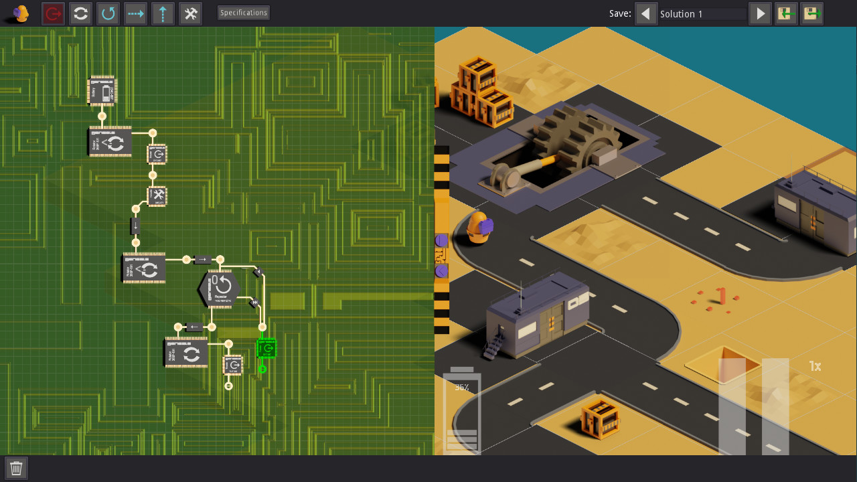
Task: Open the wrench-and-hammer tools icon
Action: pyautogui.click(x=190, y=13)
